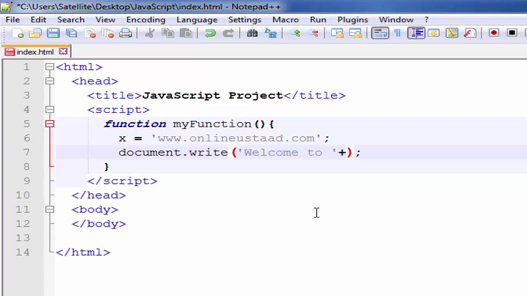The height and width of the screenshot is (296, 527).
Task: Start macro recording with red dot icon
Action: point(494,33)
